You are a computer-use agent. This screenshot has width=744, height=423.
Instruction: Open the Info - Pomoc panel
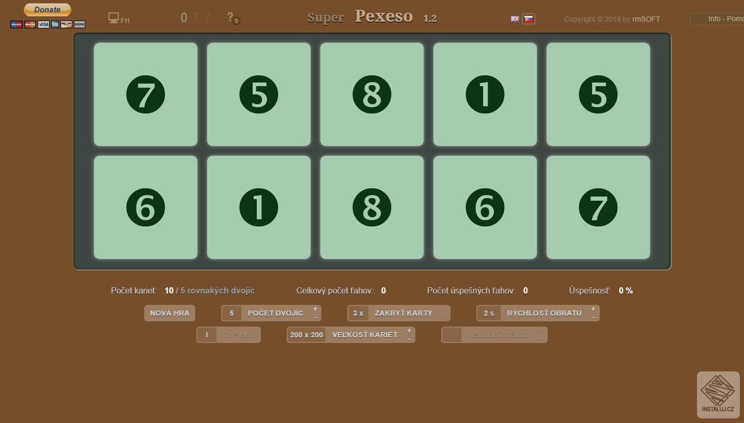tap(717, 19)
